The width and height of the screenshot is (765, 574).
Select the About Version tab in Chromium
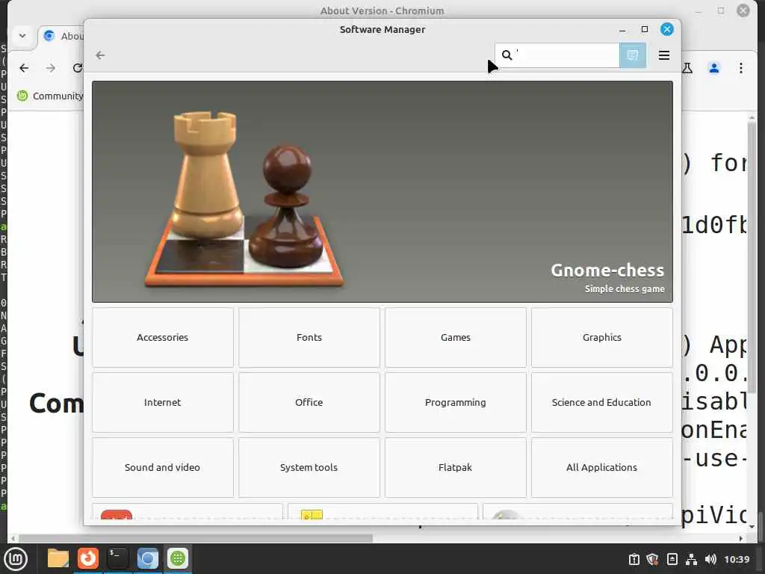coord(61,36)
